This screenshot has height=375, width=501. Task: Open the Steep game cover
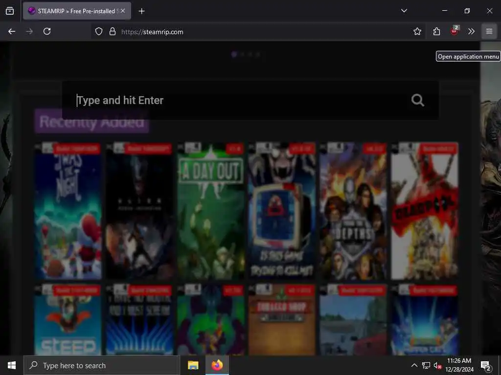tap(68, 320)
